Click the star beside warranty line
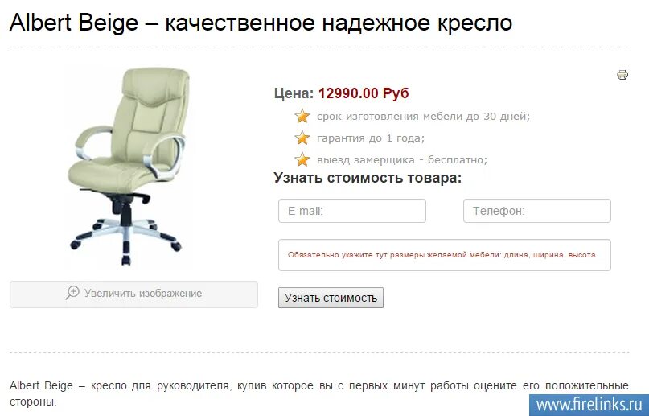Viewport: 649px width, 416px height. click(302, 138)
